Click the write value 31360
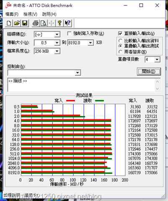Viewport: 168px width, 201px height. pyautogui.click(x=135, y=107)
